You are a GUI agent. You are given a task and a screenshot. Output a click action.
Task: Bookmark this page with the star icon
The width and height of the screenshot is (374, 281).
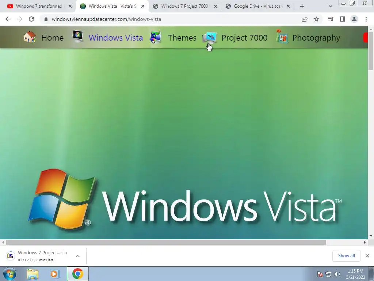316,19
